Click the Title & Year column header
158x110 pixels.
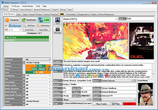pos(27,37)
